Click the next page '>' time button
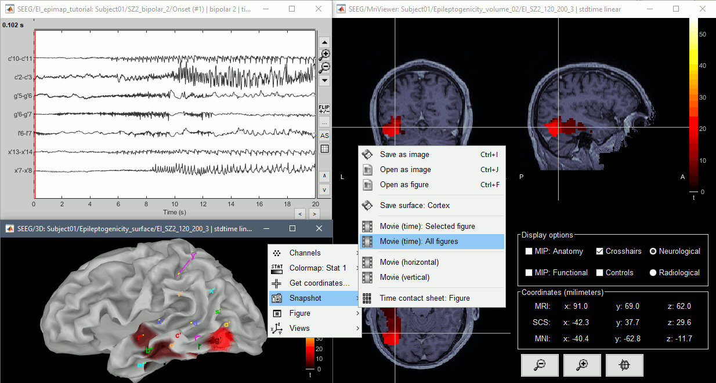The height and width of the screenshot is (383, 716). click(314, 214)
